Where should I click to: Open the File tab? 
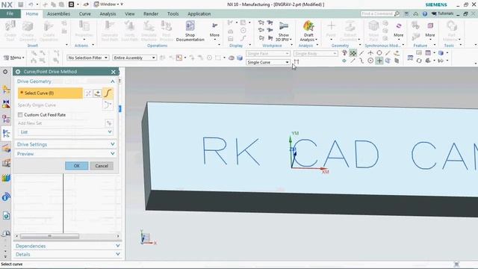click(x=10, y=13)
